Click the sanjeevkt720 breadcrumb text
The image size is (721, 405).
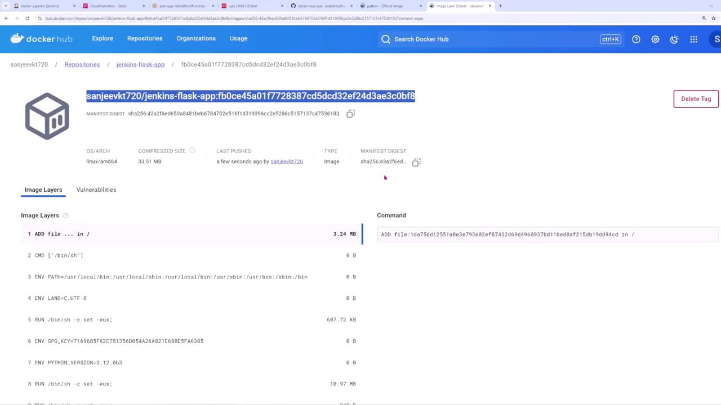point(29,64)
